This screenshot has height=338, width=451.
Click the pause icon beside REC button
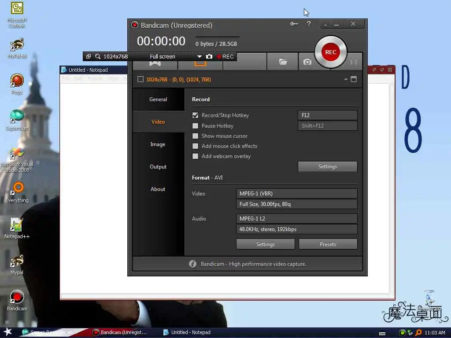[x=354, y=62]
